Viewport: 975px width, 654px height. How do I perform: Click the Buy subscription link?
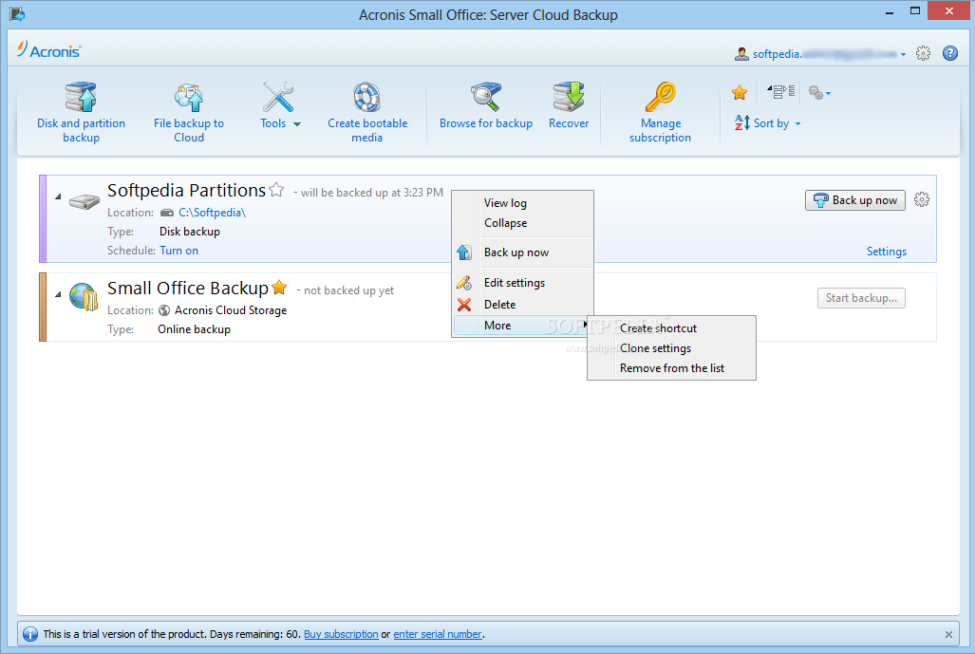[341, 634]
